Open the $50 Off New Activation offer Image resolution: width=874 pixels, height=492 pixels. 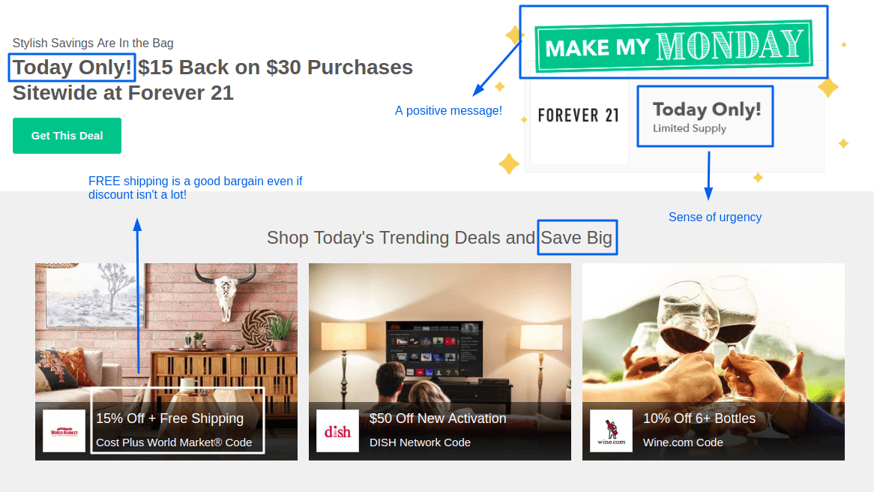[x=438, y=418]
